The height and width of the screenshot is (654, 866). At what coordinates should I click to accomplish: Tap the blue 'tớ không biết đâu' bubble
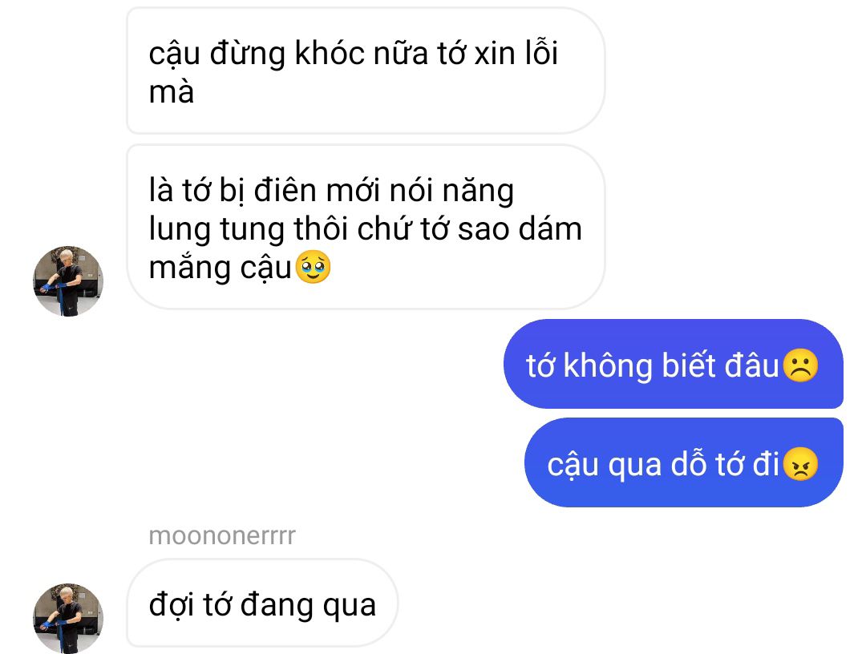point(674,364)
